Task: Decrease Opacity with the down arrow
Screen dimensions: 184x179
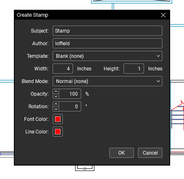Action: [x=56, y=96]
